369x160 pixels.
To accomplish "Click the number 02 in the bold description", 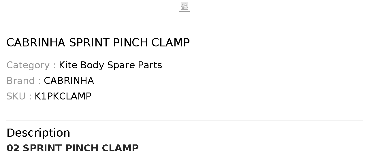I will click(x=13, y=148).
